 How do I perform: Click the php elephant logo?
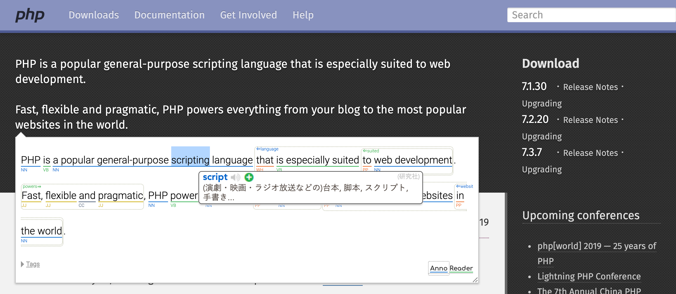[30, 15]
